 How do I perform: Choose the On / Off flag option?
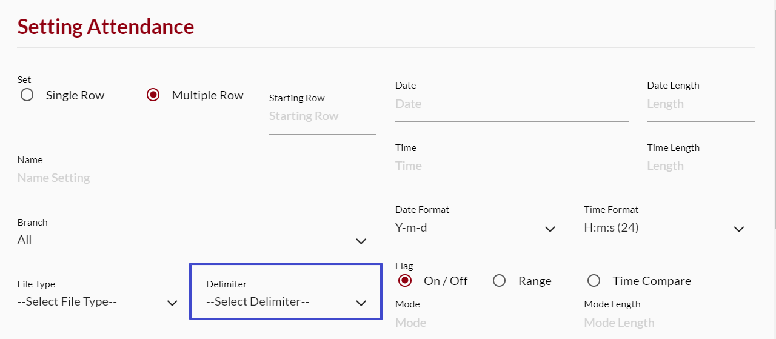pyautogui.click(x=405, y=281)
